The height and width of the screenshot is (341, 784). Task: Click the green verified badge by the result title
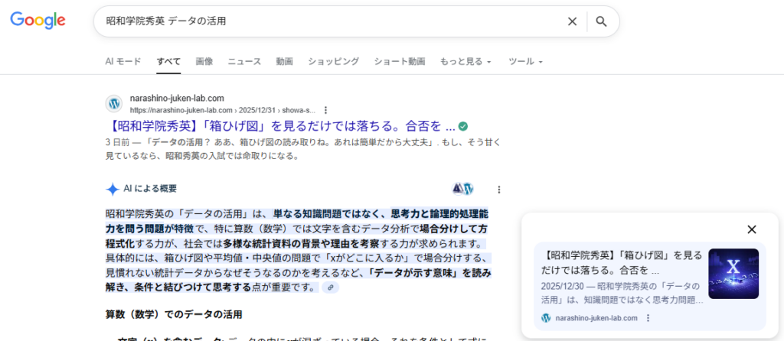point(462,126)
